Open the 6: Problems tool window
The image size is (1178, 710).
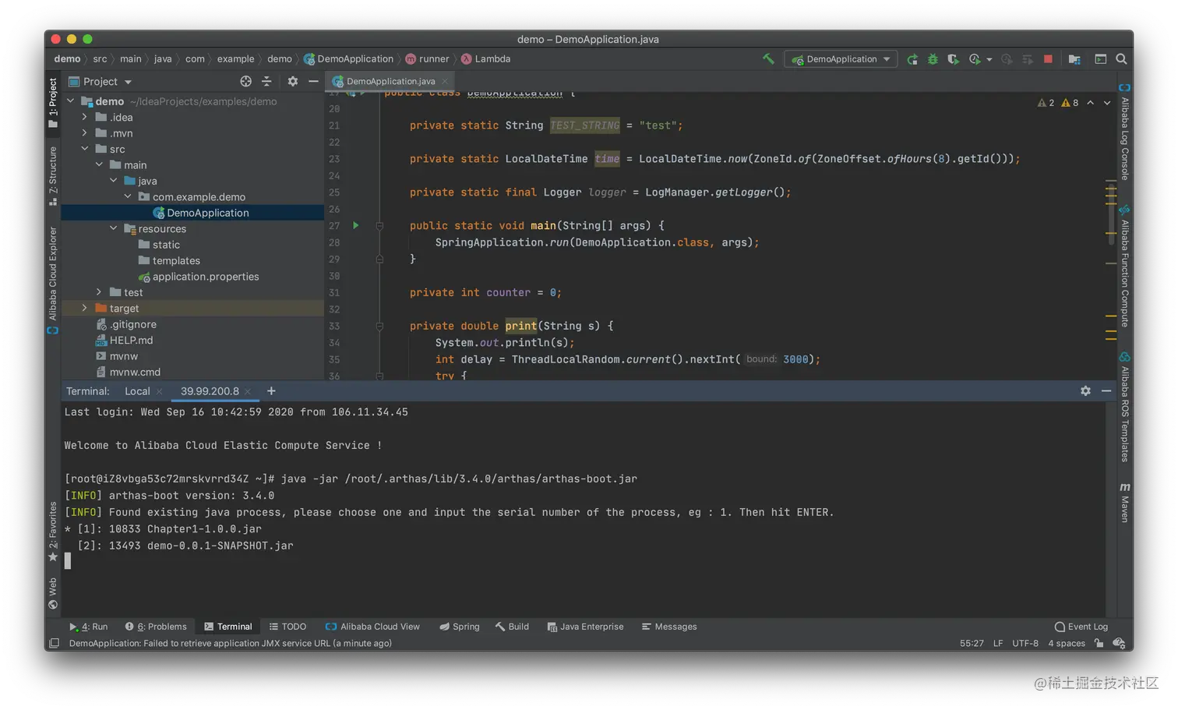pos(156,627)
